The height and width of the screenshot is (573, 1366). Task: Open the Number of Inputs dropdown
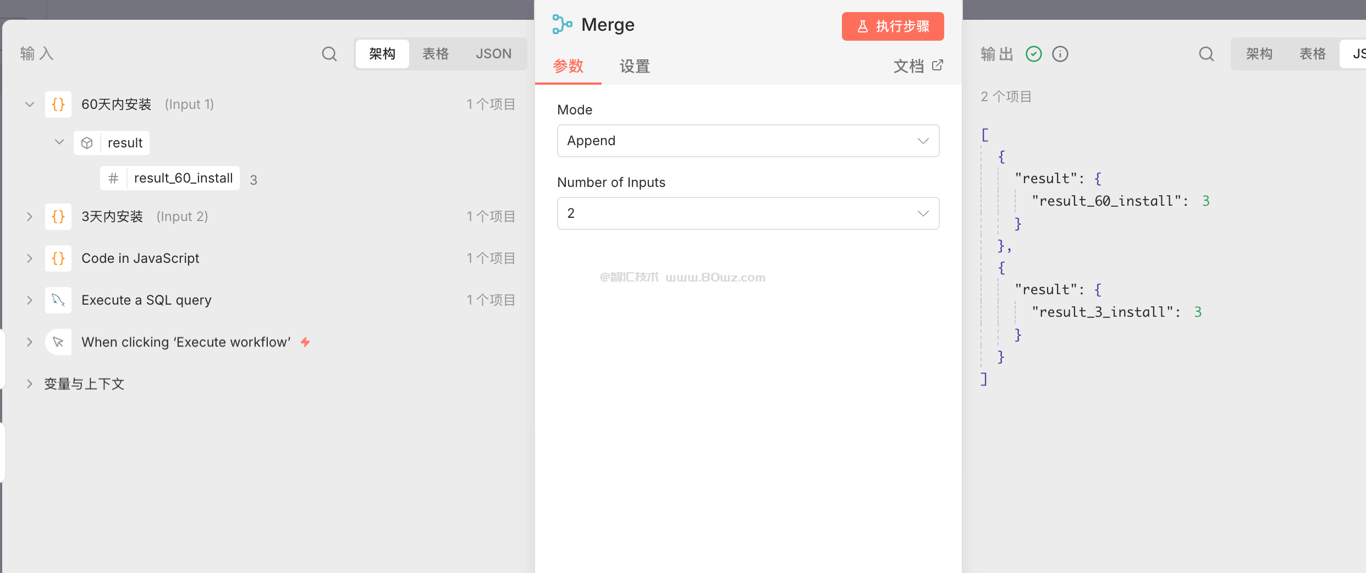[x=748, y=213]
